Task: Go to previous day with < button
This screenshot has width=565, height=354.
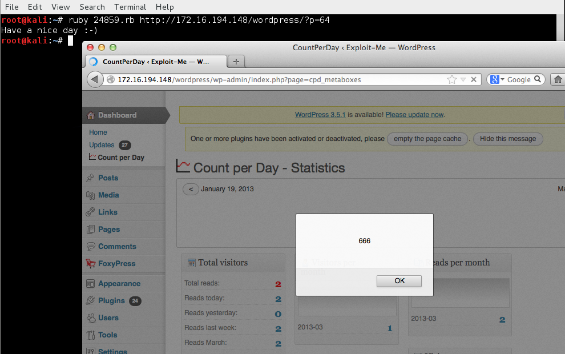Action: [191, 189]
